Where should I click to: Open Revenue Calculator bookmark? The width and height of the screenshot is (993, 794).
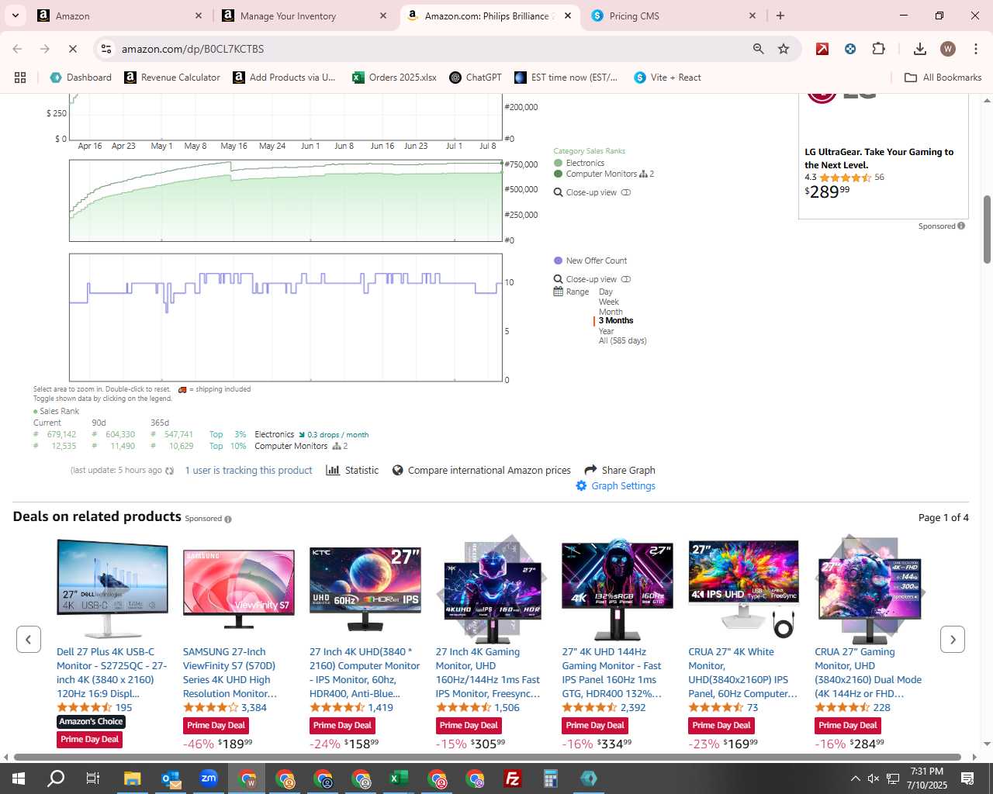[x=172, y=78]
